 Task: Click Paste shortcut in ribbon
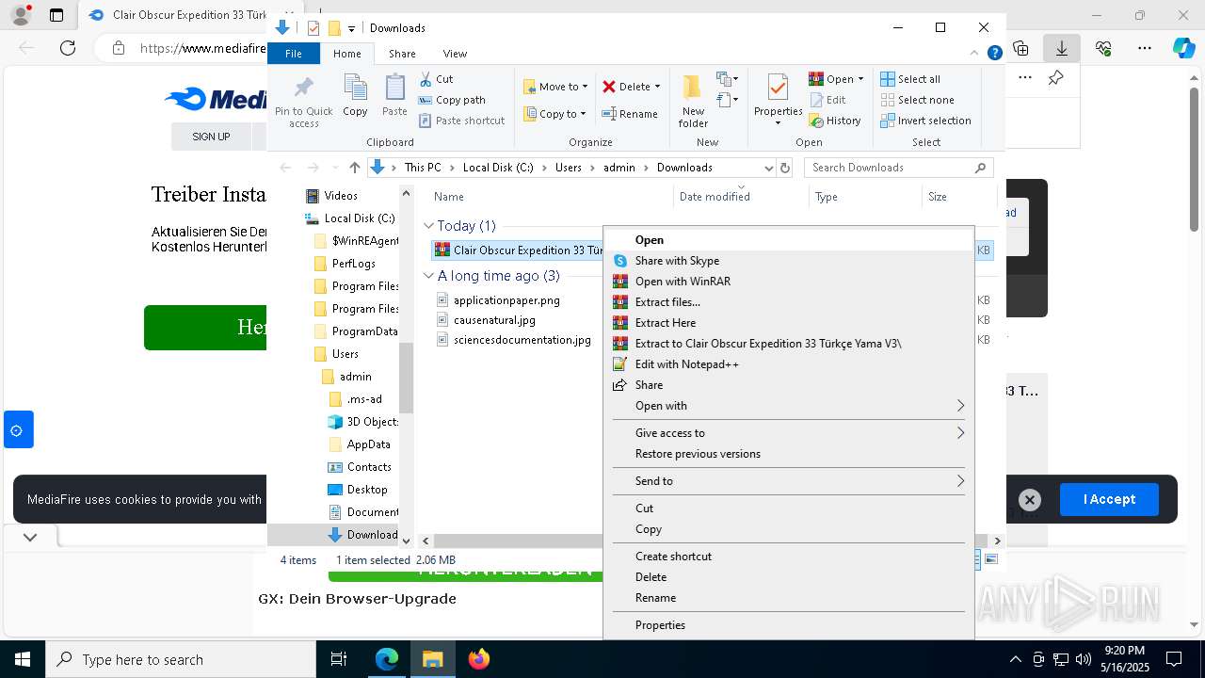pos(461,121)
